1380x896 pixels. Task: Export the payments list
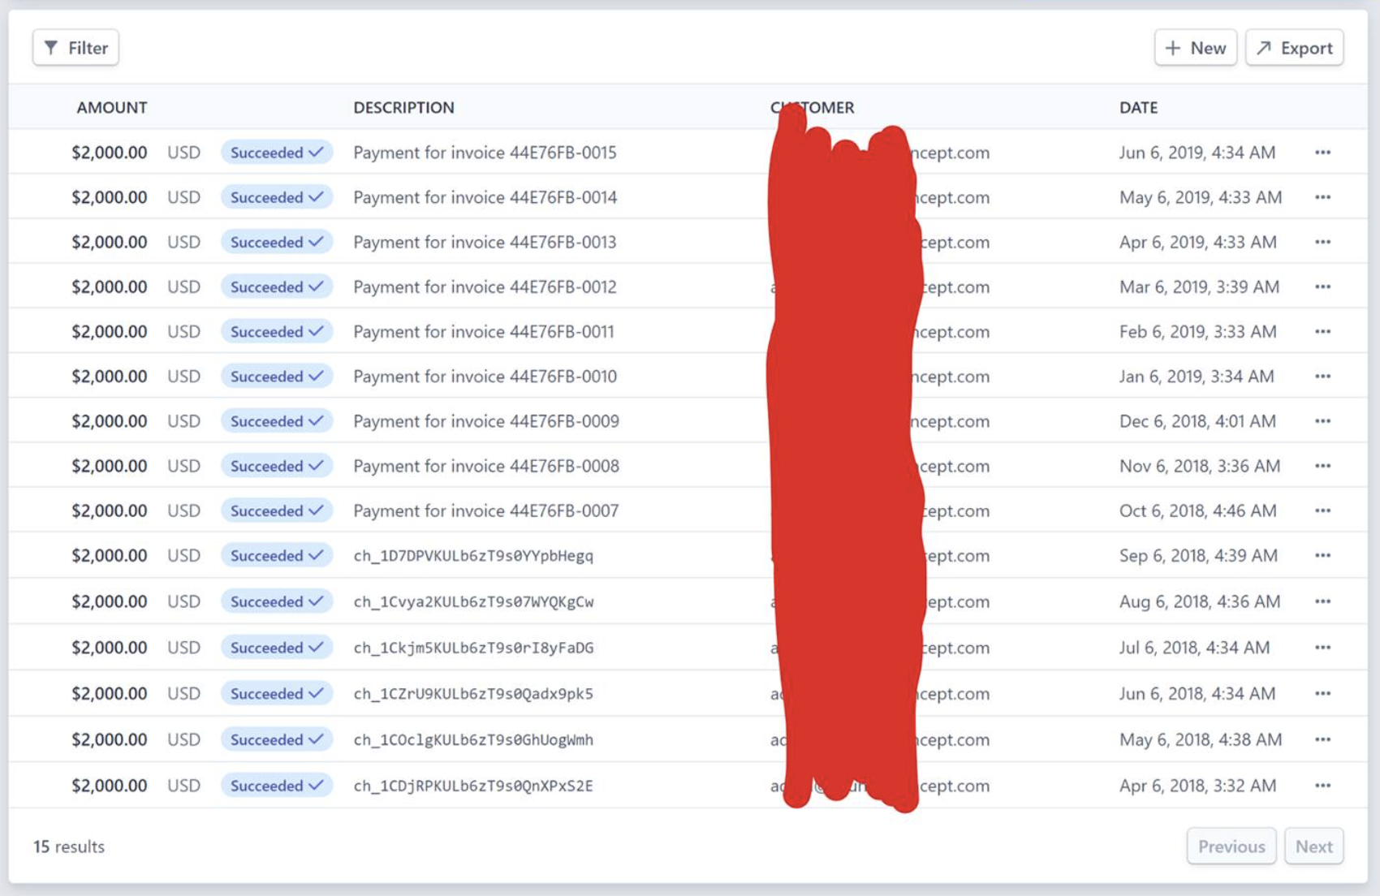pyautogui.click(x=1294, y=48)
